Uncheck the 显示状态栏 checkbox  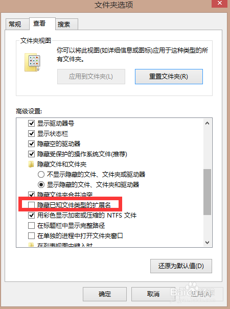[x=32, y=134]
